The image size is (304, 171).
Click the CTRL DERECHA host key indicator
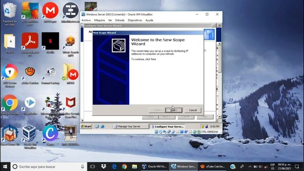point(209,132)
